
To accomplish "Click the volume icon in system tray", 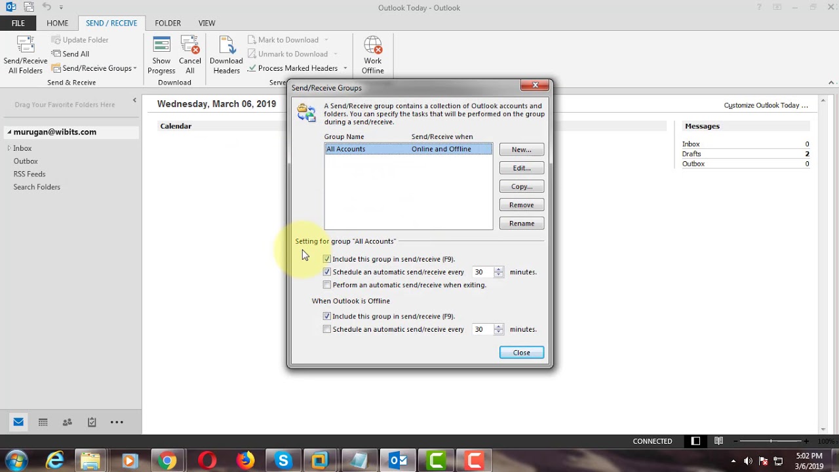I will (748, 461).
